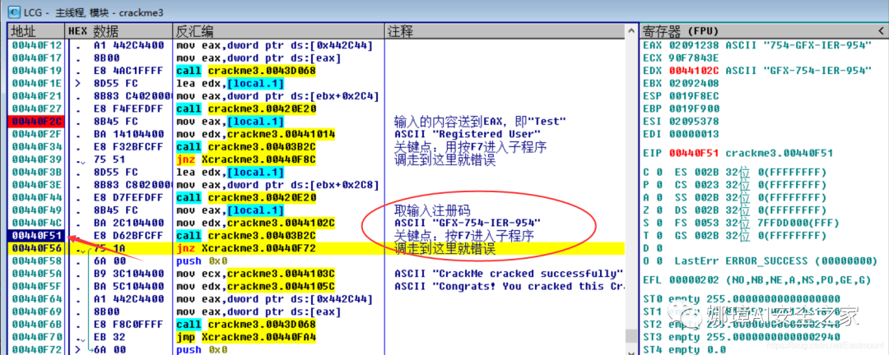Click the ST0 empty FPU register row
Image resolution: width=889 pixels, height=355 pixels.
742,299
